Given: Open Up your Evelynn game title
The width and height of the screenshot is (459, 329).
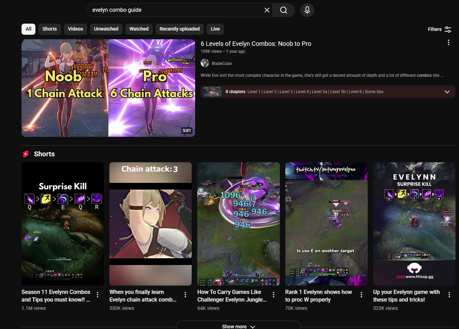Looking at the screenshot, I should pyautogui.click(x=407, y=296).
